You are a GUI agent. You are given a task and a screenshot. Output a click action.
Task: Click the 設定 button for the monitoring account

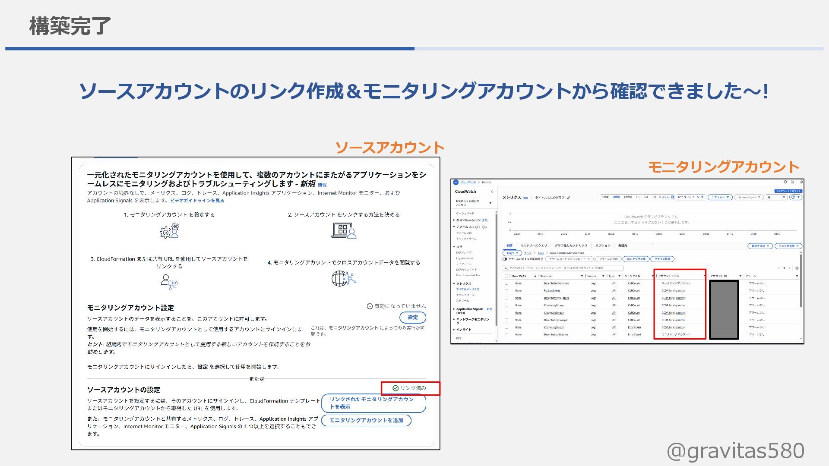tap(412, 318)
